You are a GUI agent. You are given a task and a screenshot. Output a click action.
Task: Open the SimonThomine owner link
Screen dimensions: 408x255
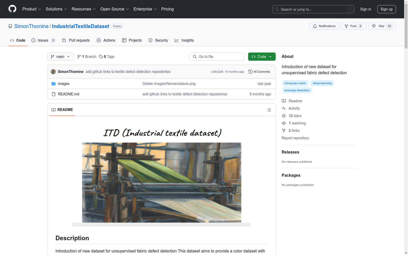(31, 26)
